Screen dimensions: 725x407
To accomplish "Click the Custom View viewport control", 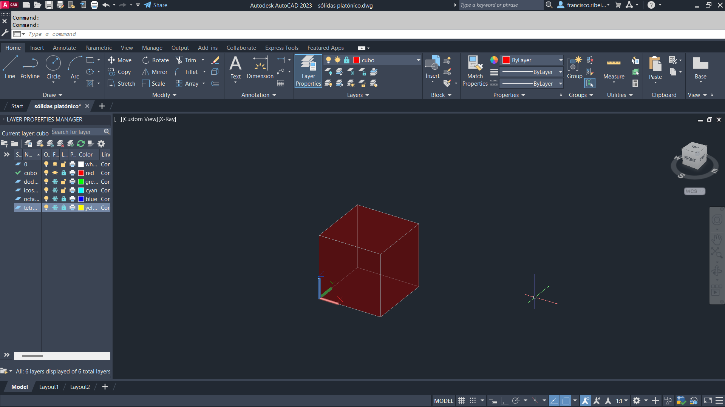I will click(140, 119).
